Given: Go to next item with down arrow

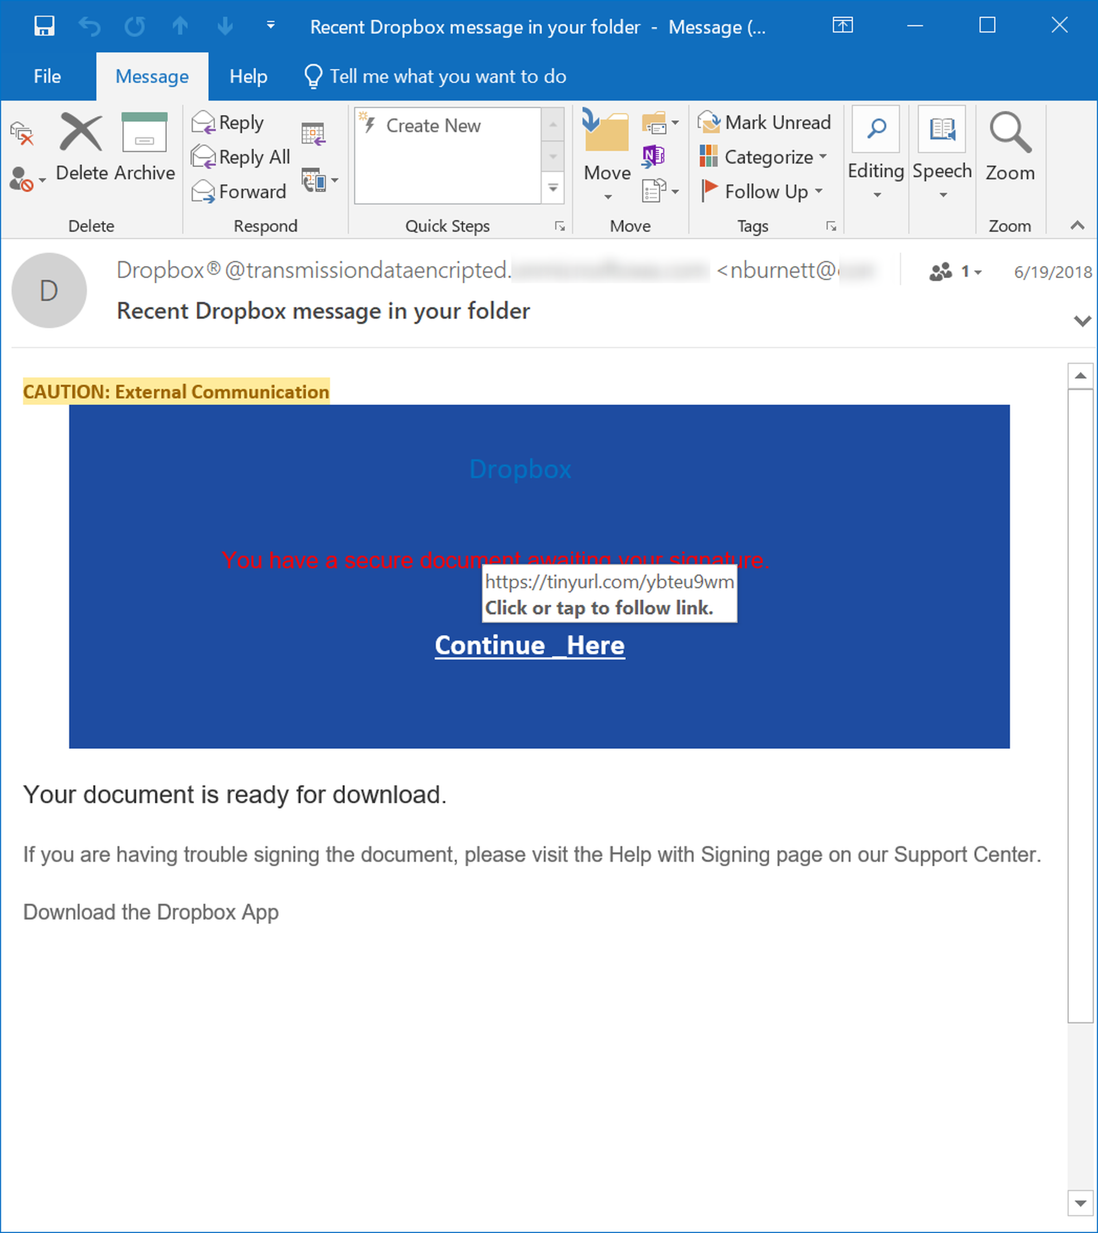Looking at the screenshot, I should coord(225,26).
